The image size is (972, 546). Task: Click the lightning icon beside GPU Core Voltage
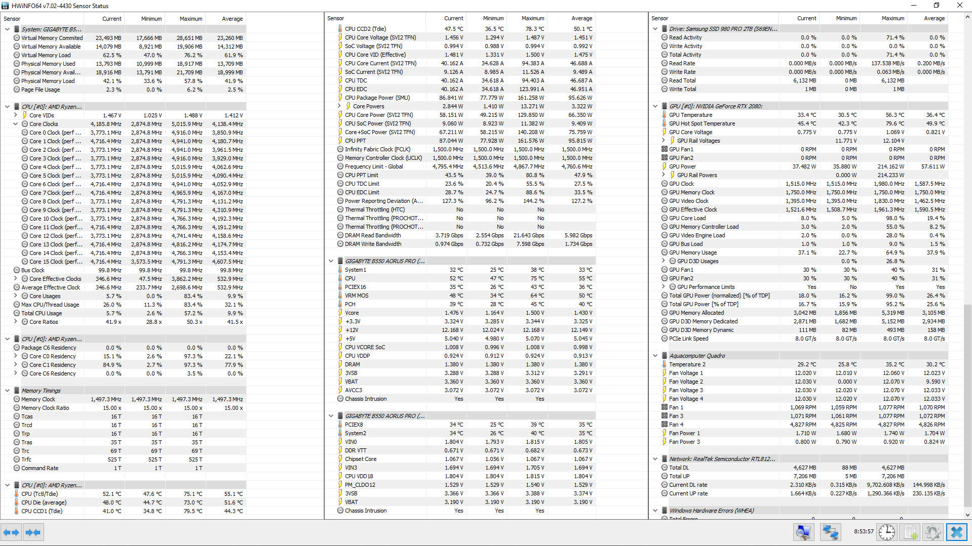point(665,132)
